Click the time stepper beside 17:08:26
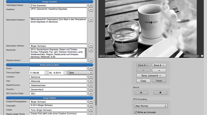The image size is (207, 115). tap(46, 73)
